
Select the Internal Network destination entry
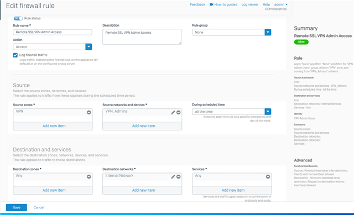coord(119,176)
